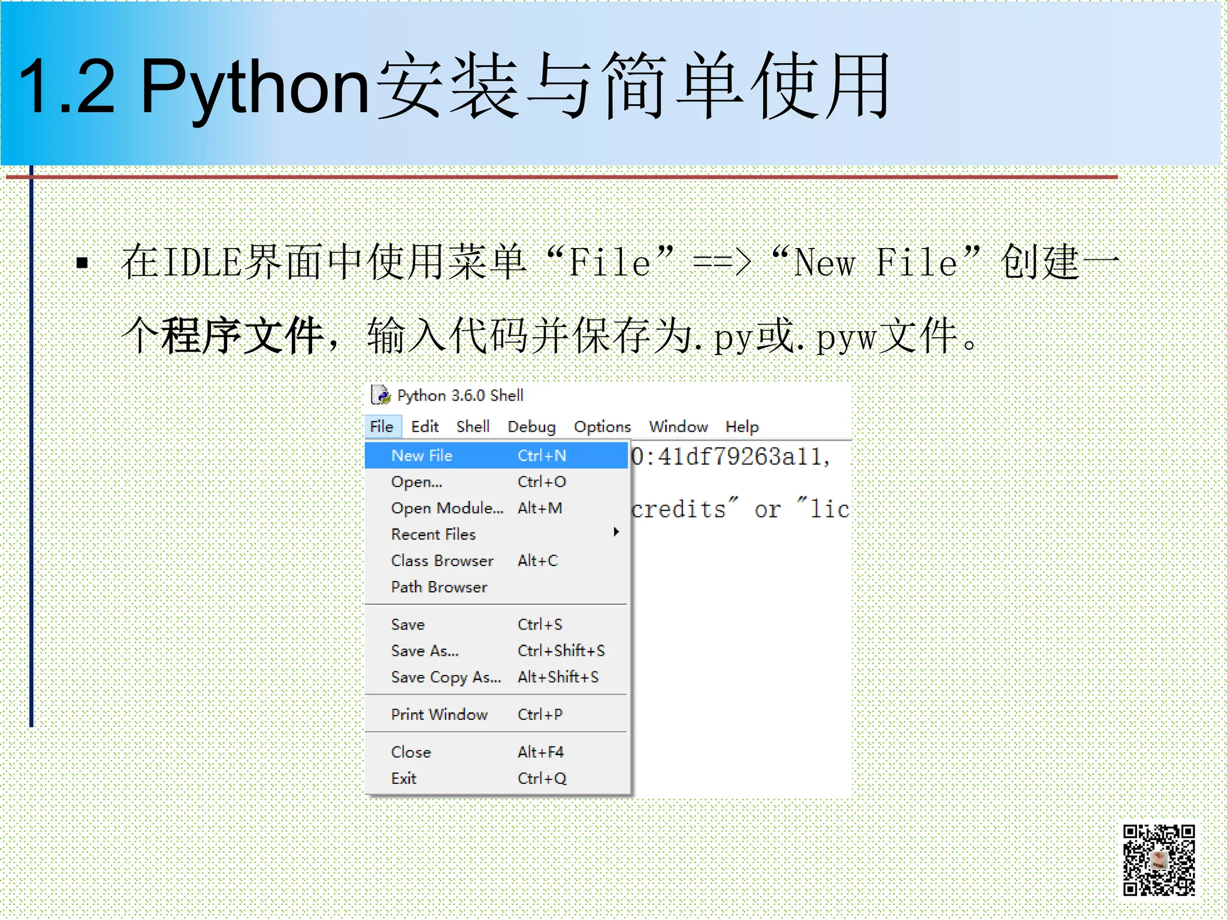Click the Python Shell window icon
Viewport: 1227px width, 920px height.
click(x=380, y=395)
